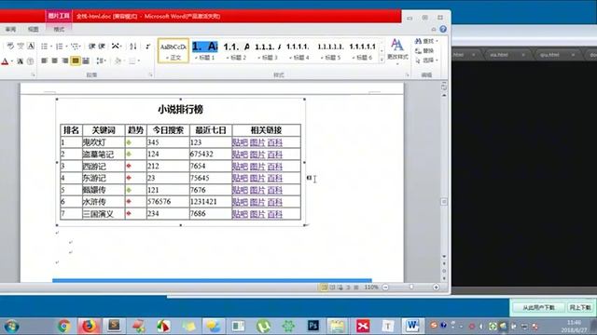597x335 pixels.
Task: Click the red font color A
Action: (5, 61)
